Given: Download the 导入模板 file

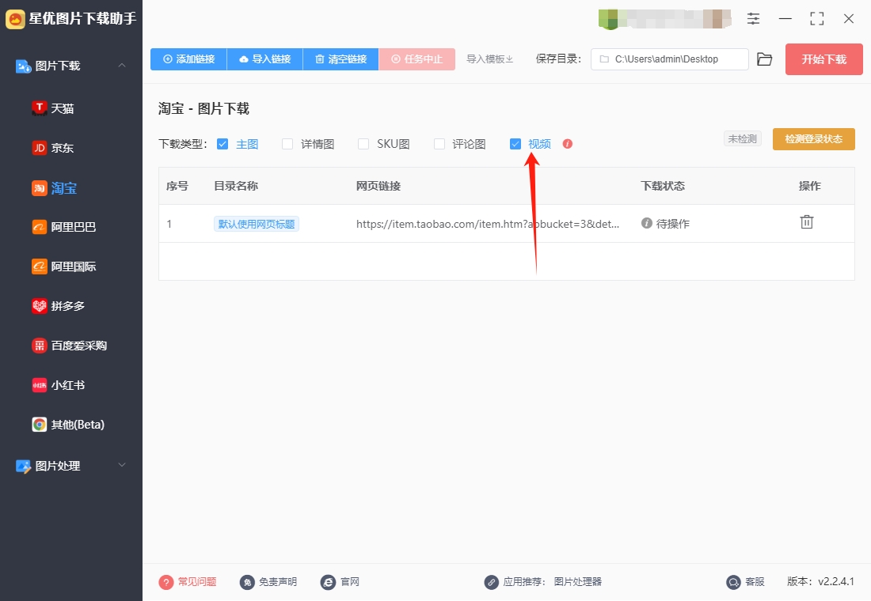Looking at the screenshot, I should tap(489, 59).
